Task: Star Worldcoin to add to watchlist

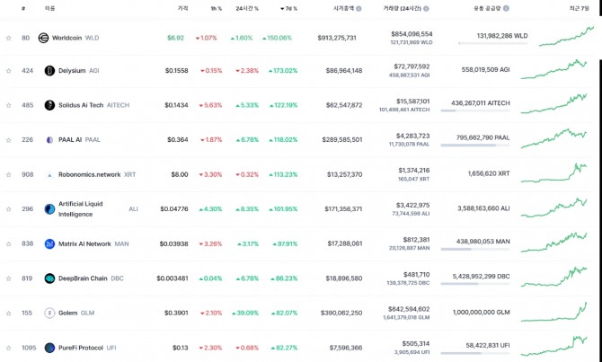Action: tap(9, 38)
